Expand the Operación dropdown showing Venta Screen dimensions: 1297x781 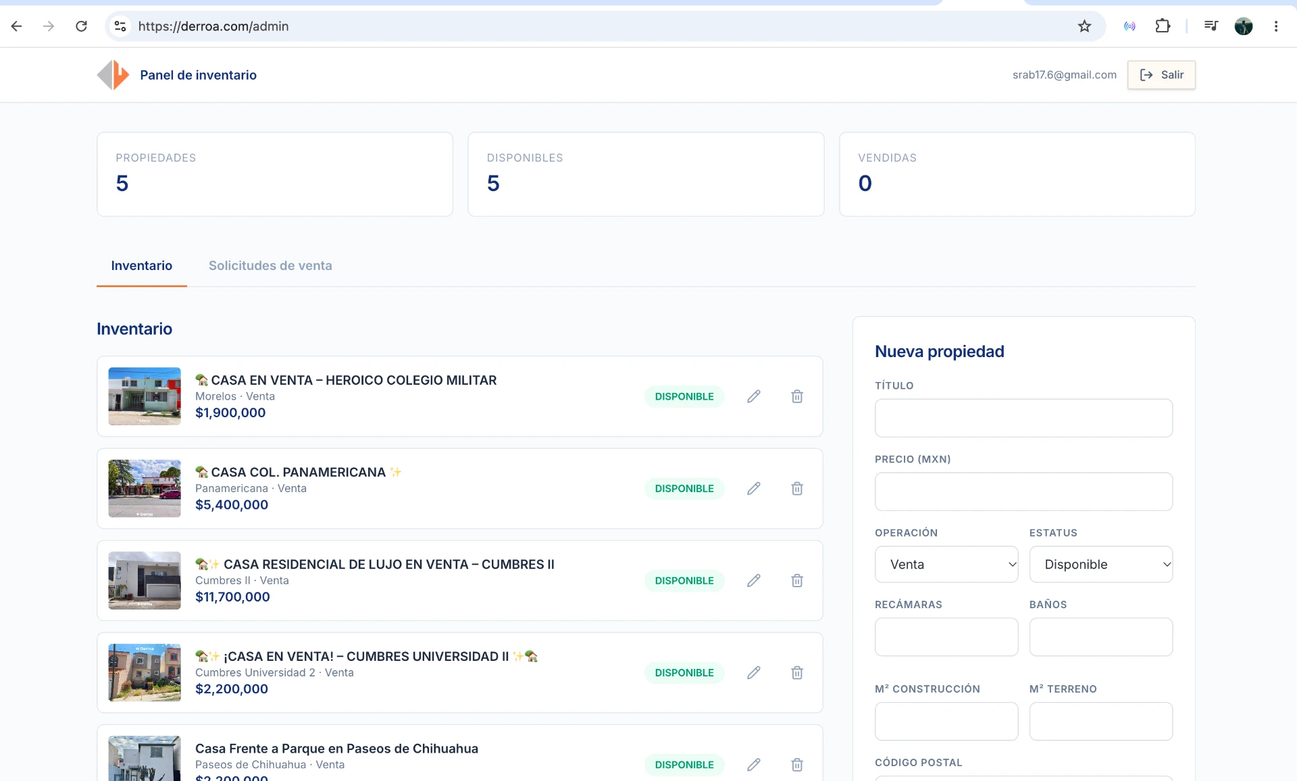tap(946, 564)
